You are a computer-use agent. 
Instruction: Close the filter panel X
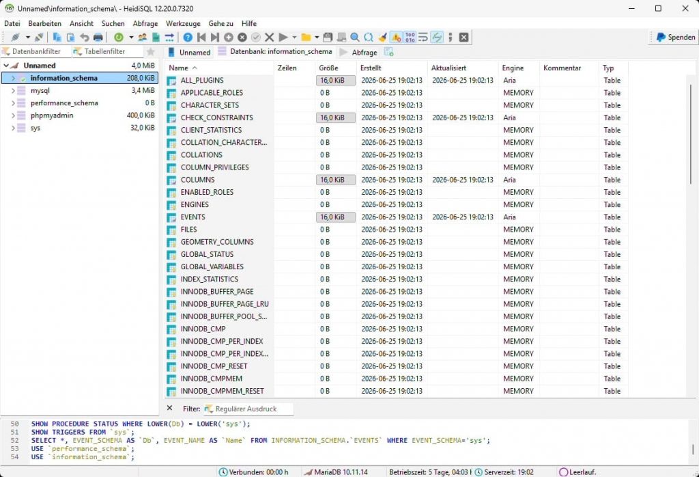click(169, 408)
